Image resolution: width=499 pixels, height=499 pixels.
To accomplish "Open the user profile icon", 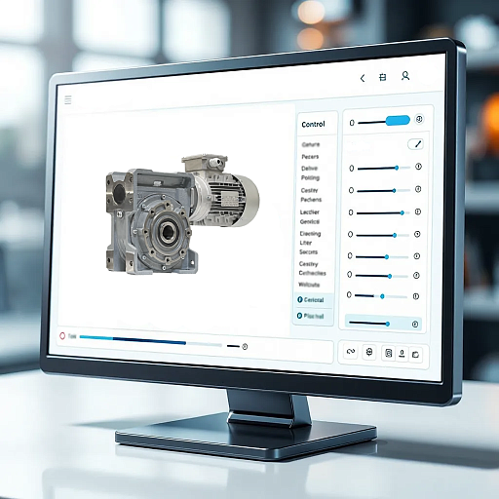I will pyautogui.click(x=405, y=76).
